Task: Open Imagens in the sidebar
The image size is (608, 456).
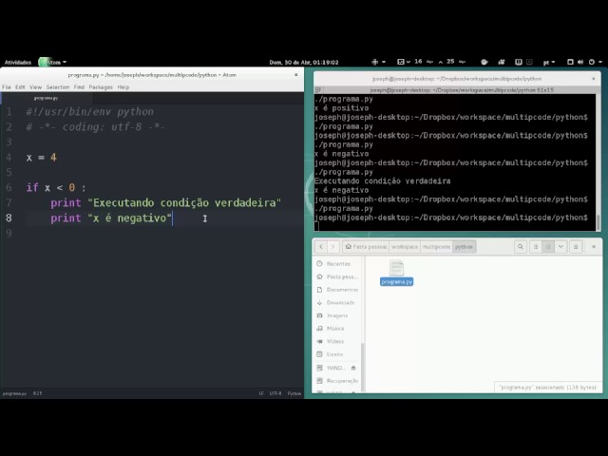Action: pos(336,315)
